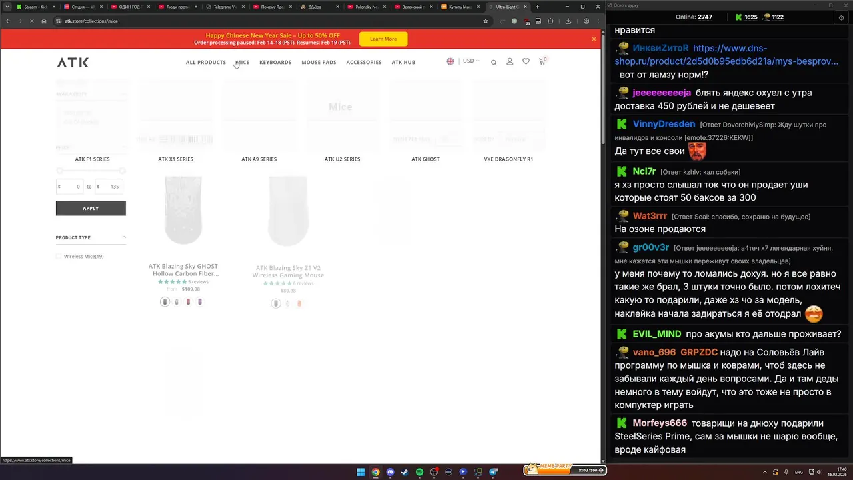The height and width of the screenshot is (480, 853).
Task: Open the site search icon
Action: [x=494, y=62]
